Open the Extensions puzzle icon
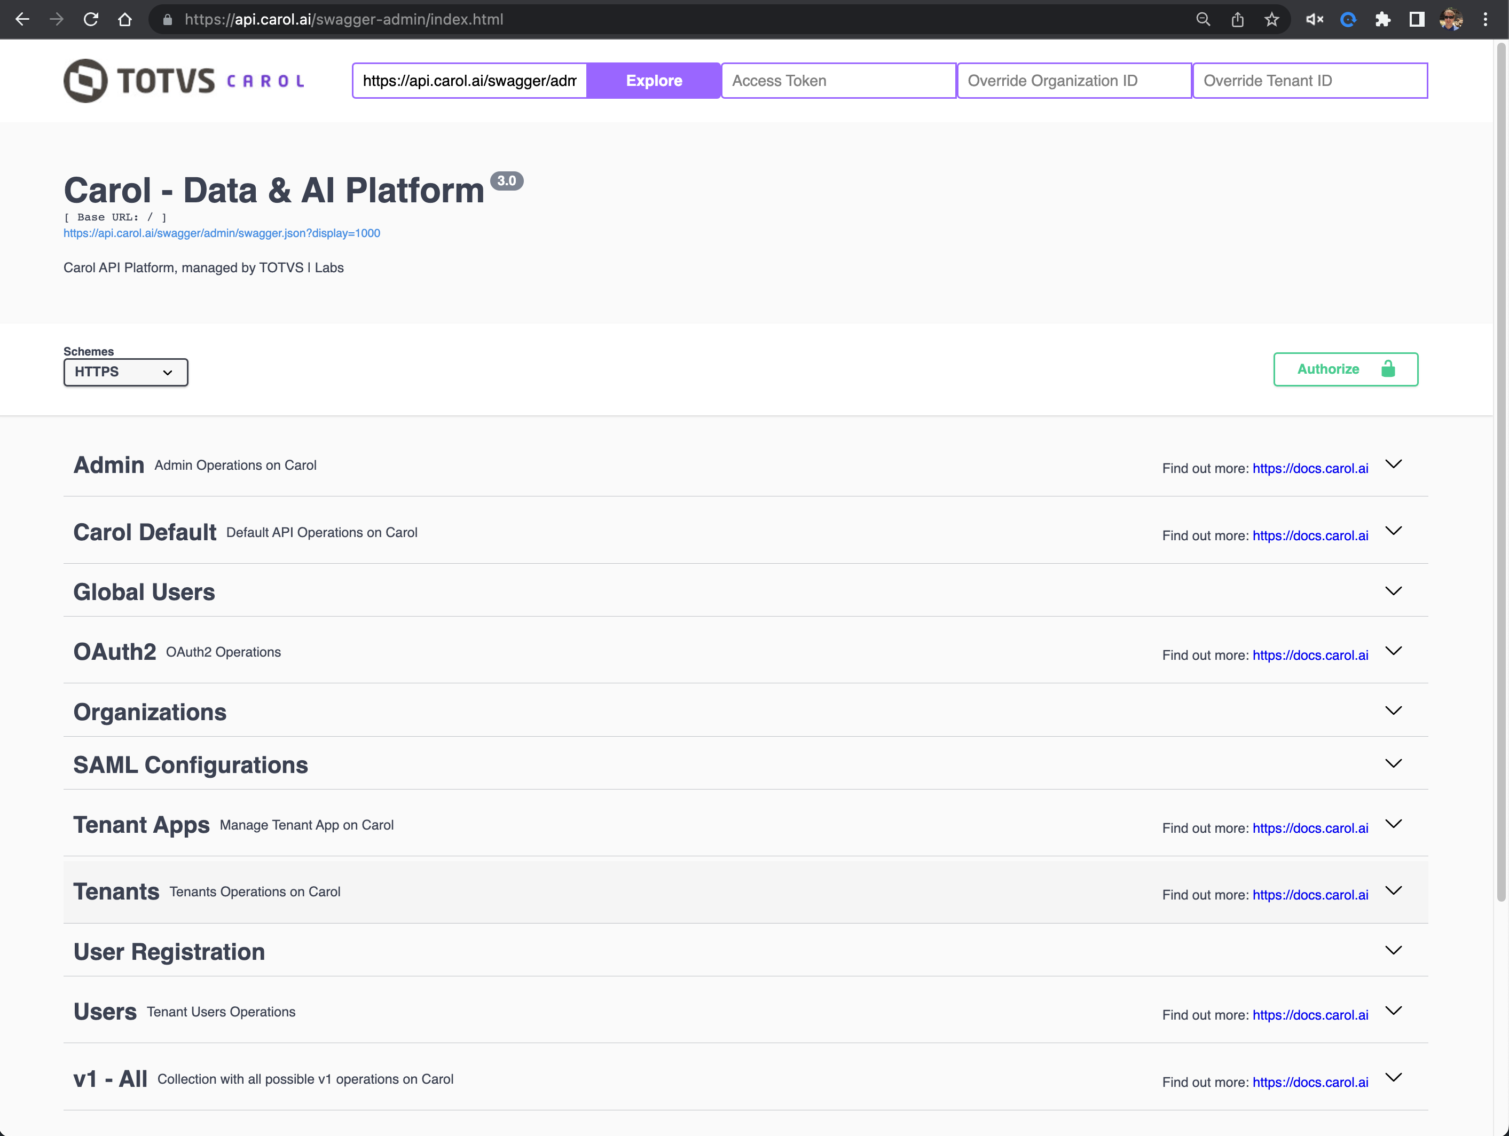 pyautogui.click(x=1383, y=19)
